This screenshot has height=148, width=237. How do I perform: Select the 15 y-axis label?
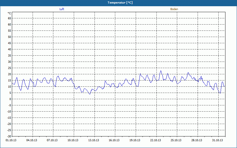click(x=9, y=81)
